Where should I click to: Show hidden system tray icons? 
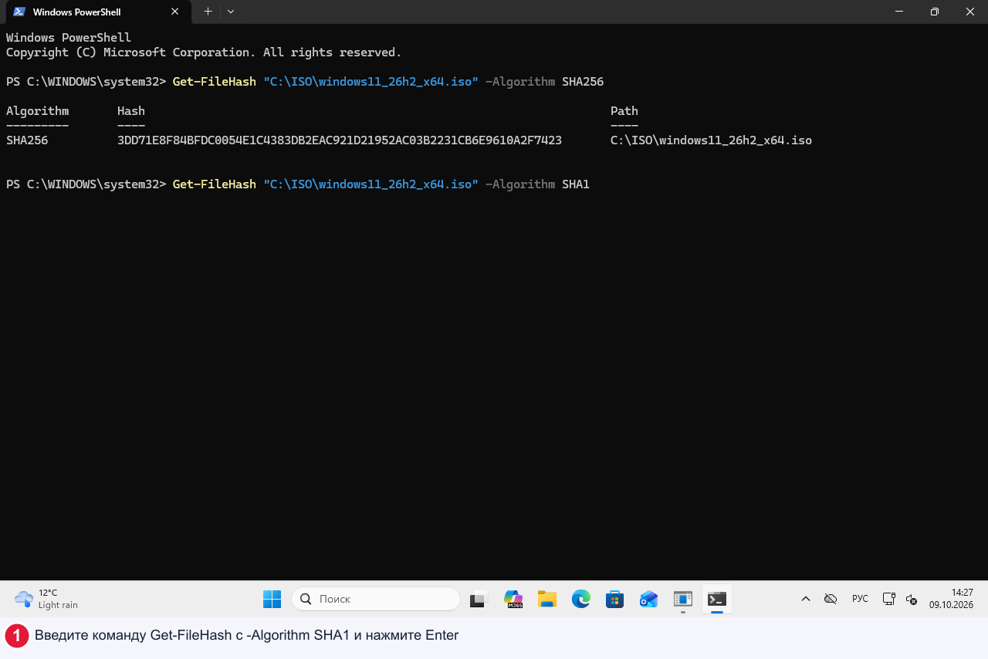(x=805, y=599)
